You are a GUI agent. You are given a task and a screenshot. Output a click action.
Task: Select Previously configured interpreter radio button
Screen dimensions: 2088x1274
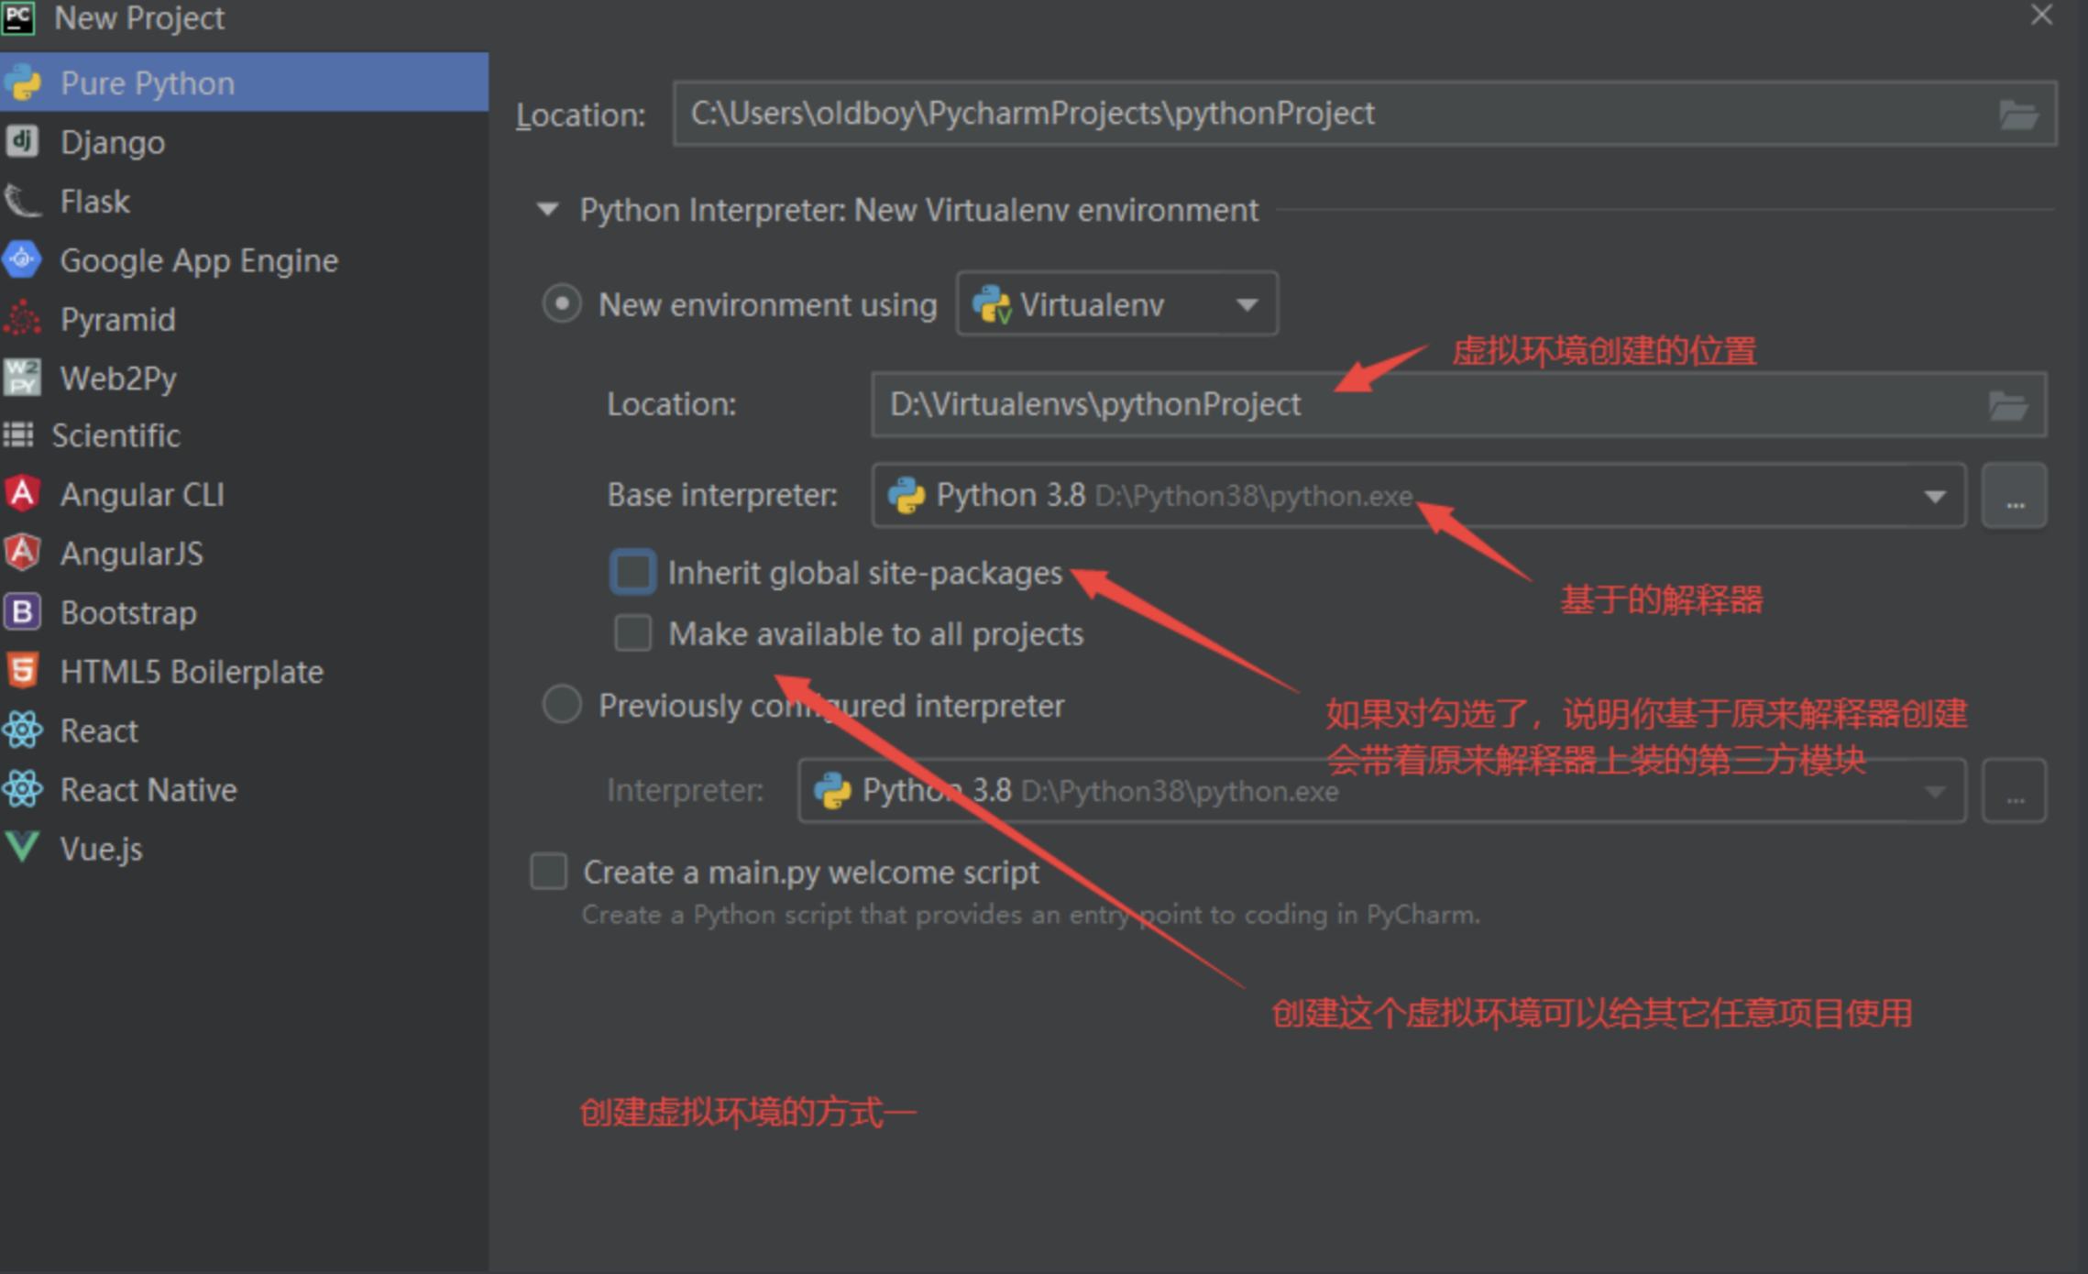(562, 705)
